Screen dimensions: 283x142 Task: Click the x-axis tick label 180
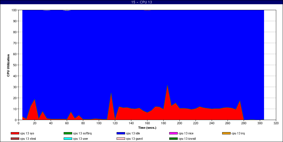(x=163, y=123)
